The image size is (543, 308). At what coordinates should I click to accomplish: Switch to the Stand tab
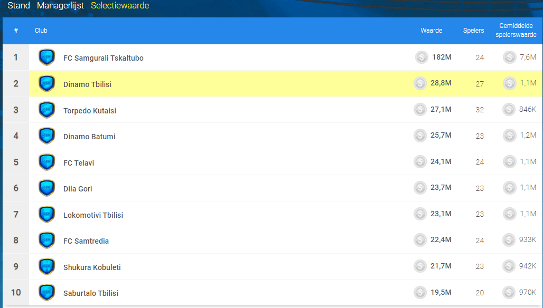18,5
